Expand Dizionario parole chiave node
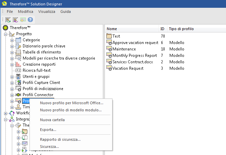226x155 pixels. (x=12, y=46)
